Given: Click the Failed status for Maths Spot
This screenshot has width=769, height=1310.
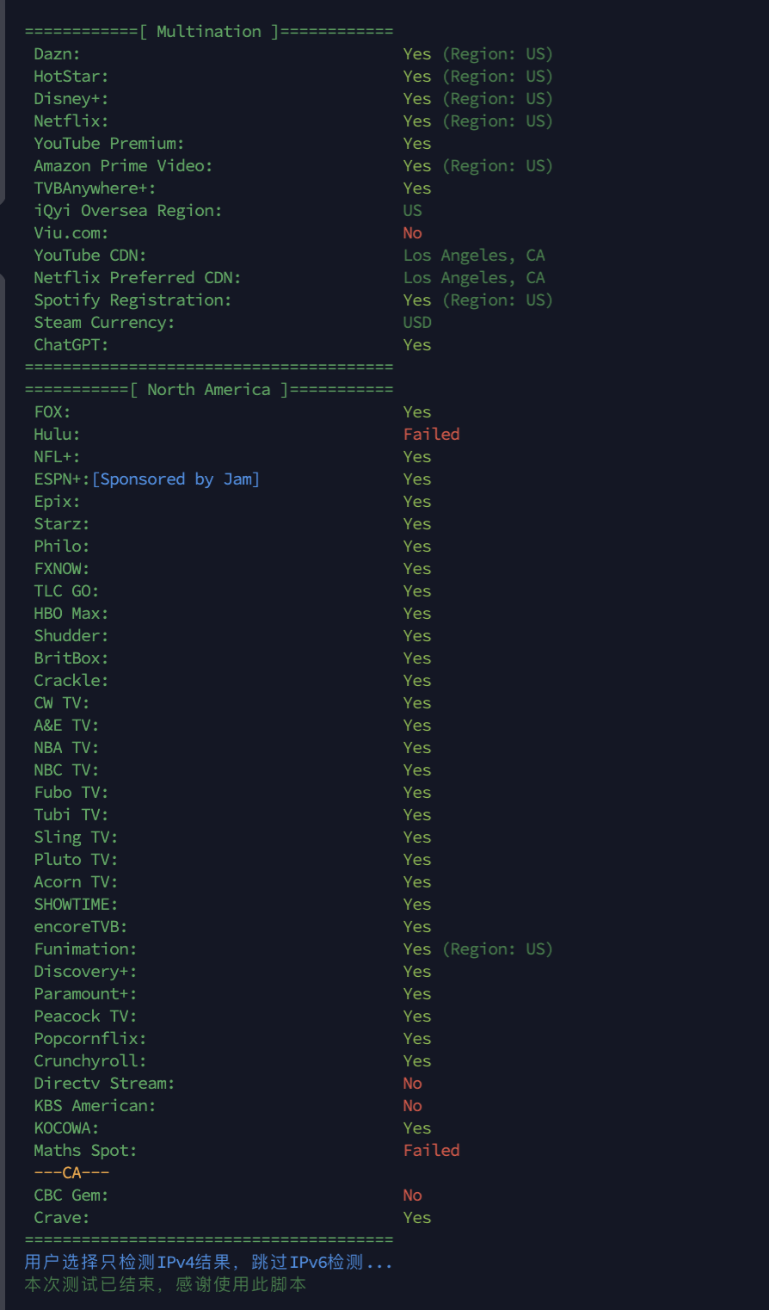Looking at the screenshot, I should 431,1151.
